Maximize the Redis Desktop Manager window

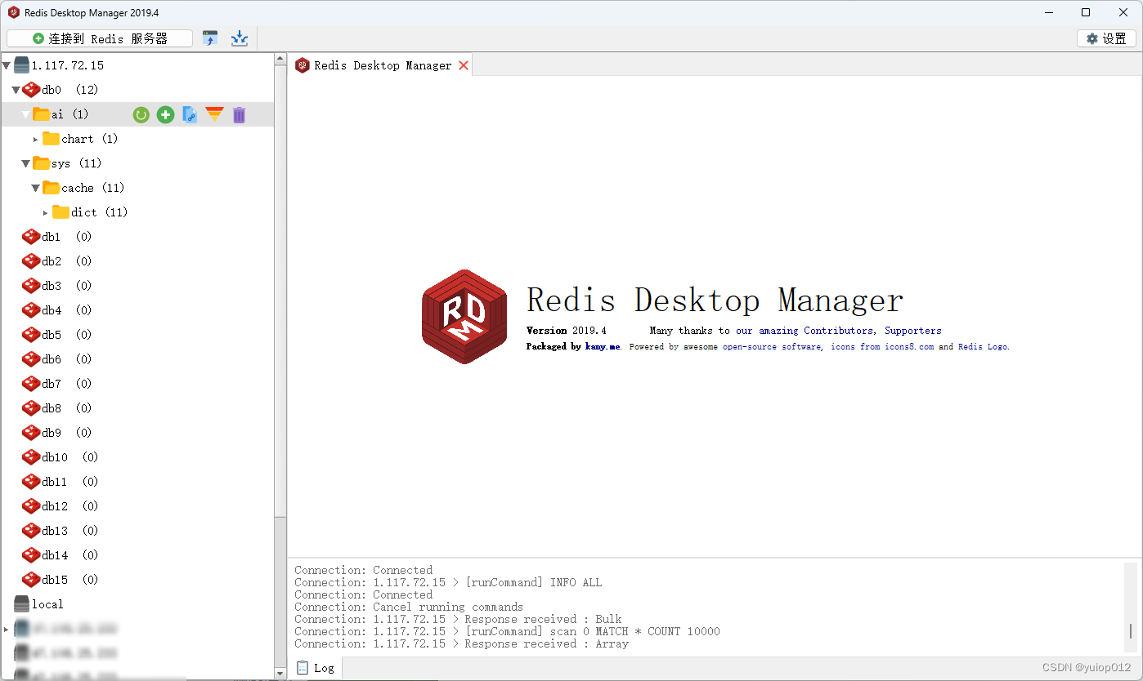point(1086,12)
